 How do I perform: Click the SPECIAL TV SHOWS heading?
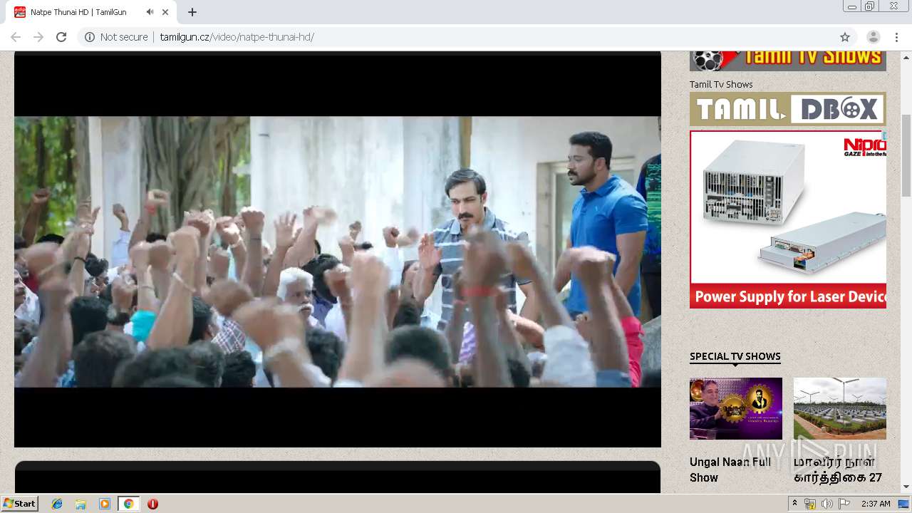coord(735,356)
